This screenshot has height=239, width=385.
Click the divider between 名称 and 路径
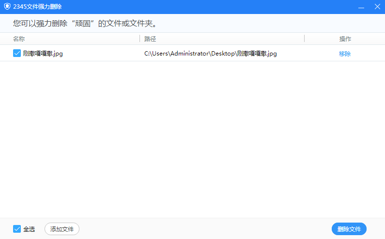click(x=140, y=39)
